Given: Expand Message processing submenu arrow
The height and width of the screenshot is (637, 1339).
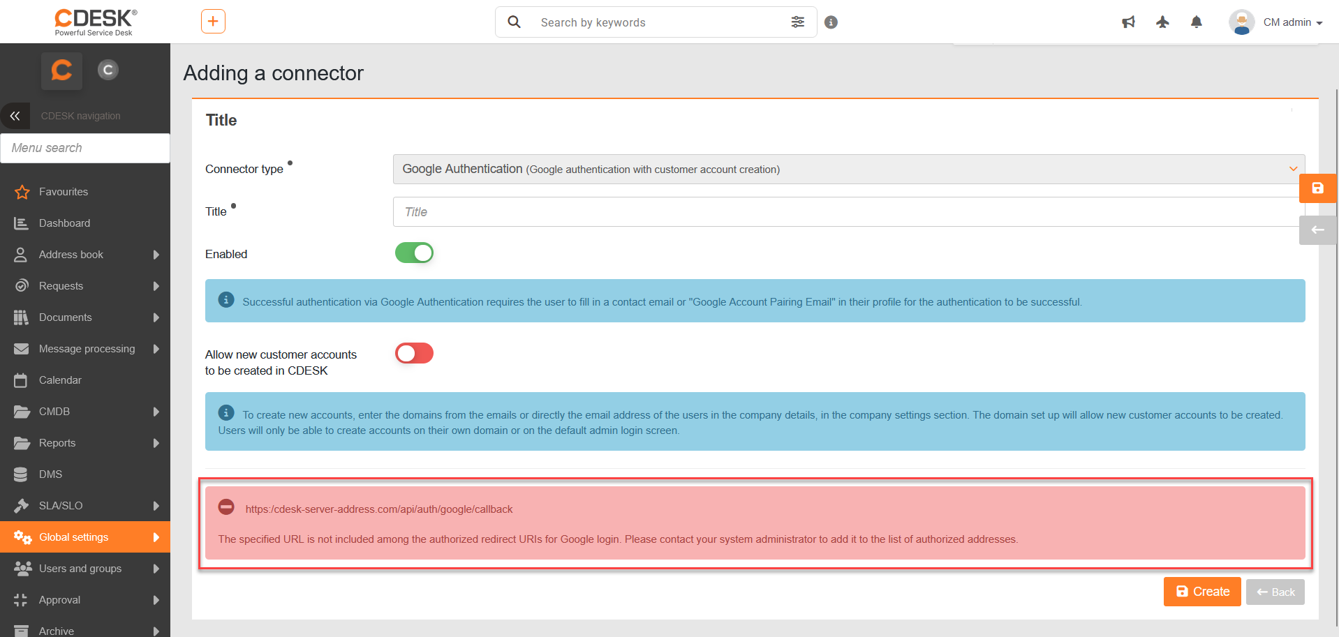Looking at the screenshot, I should click(x=156, y=349).
